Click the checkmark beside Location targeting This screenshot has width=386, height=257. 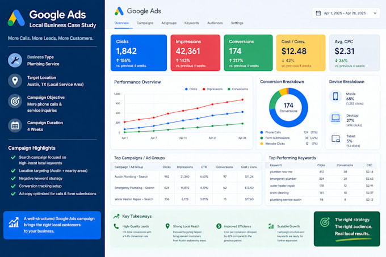(x=13, y=171)
